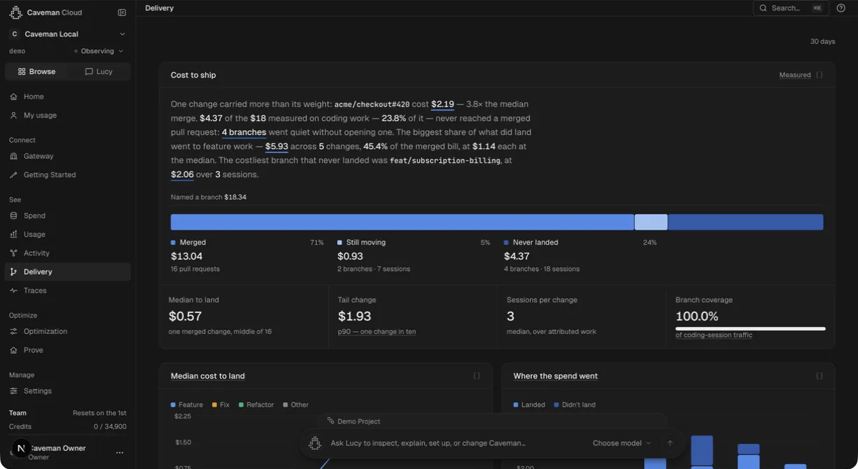Screen dimensions: 858x469
Task: Open the Usage sidebar item
Action: pos(68,234)
